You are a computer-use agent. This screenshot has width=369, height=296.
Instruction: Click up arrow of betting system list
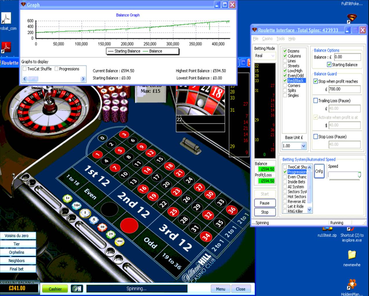pos(309,167)
